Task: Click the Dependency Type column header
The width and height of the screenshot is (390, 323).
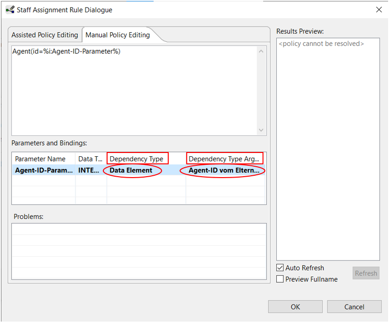Action: [136, 159]
